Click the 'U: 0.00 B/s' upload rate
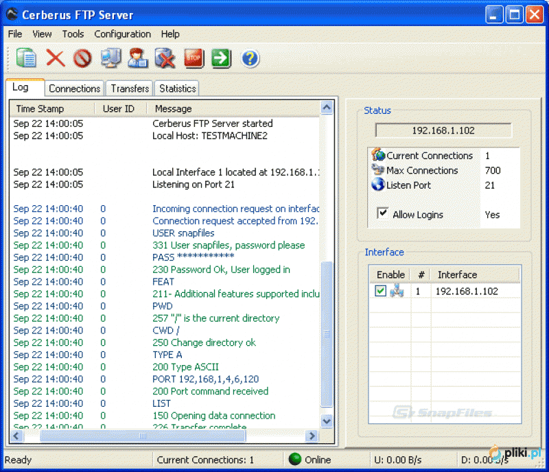The height and width of the screenshot is (472, 549). tap(398, 460)
